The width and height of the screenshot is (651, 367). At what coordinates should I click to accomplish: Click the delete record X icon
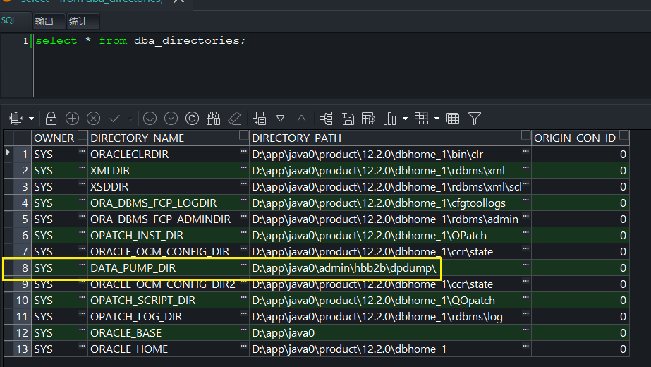click(x=93, y=118)
